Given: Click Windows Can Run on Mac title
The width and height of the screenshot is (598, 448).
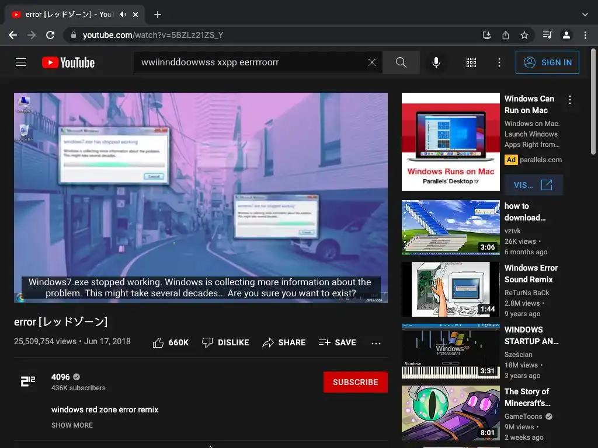Looking at the screenshot, I should (529, 104).
